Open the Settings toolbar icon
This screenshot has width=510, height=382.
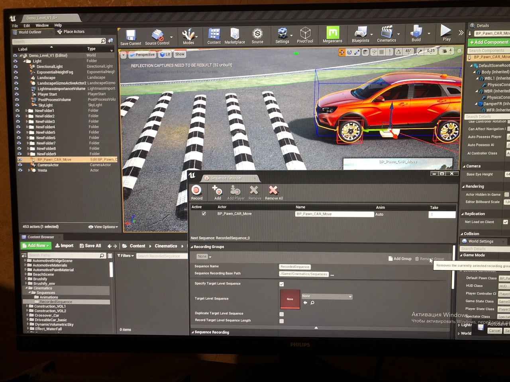(x=282, y=33)
